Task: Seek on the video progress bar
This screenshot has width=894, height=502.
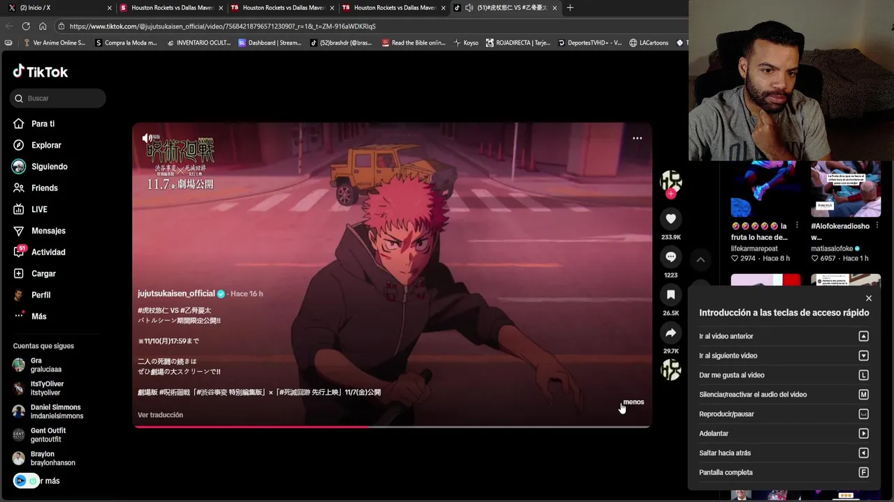Action: coord(392,426)
